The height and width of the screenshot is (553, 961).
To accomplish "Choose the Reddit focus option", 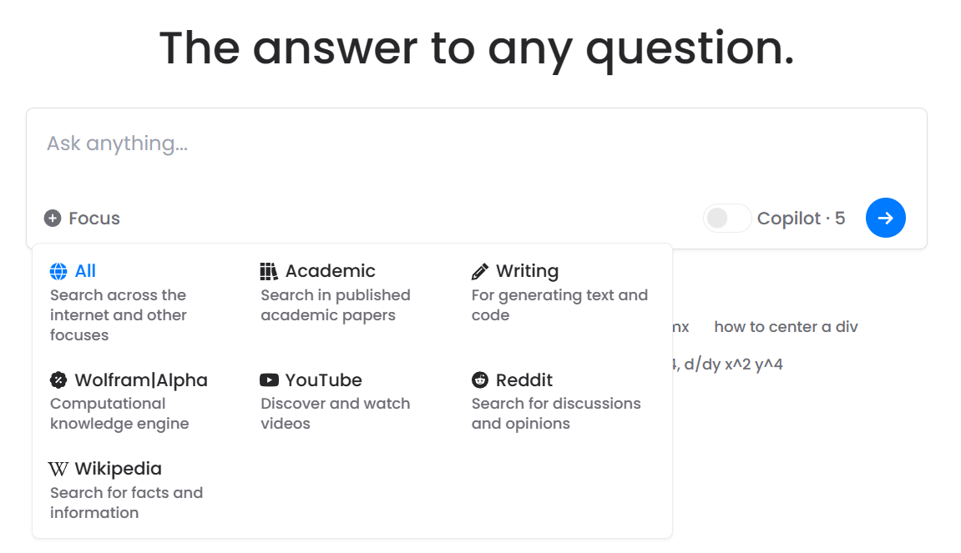I will [x=524, y=380].
